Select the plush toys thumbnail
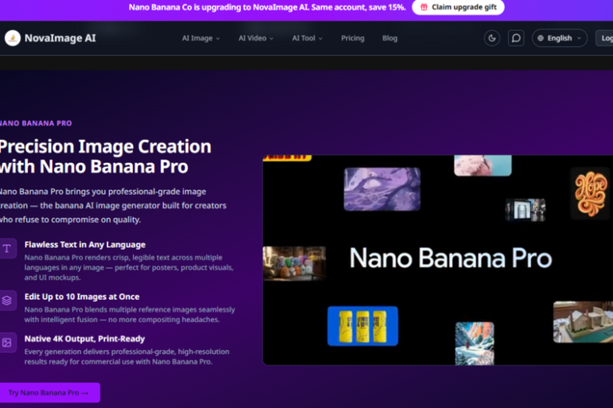Image resolution: width=613 pixels, height=408 pixels. (294, 263)
